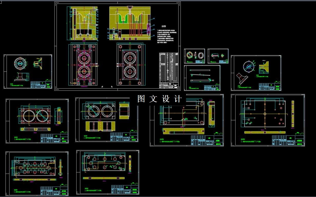
Task: Select the thin yellow strip under central-hole plate
Action: tap(265, 132)
